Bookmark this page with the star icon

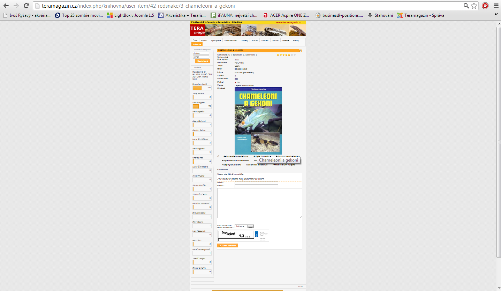(474, 6)
